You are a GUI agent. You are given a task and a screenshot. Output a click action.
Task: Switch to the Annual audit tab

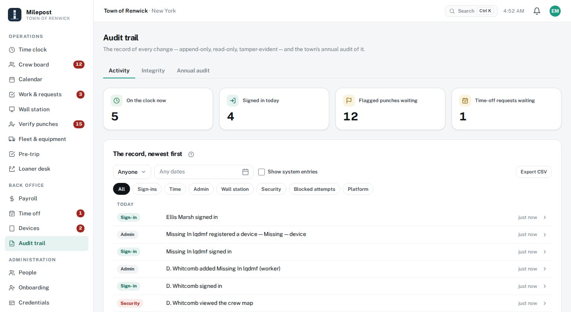[193, 70]
